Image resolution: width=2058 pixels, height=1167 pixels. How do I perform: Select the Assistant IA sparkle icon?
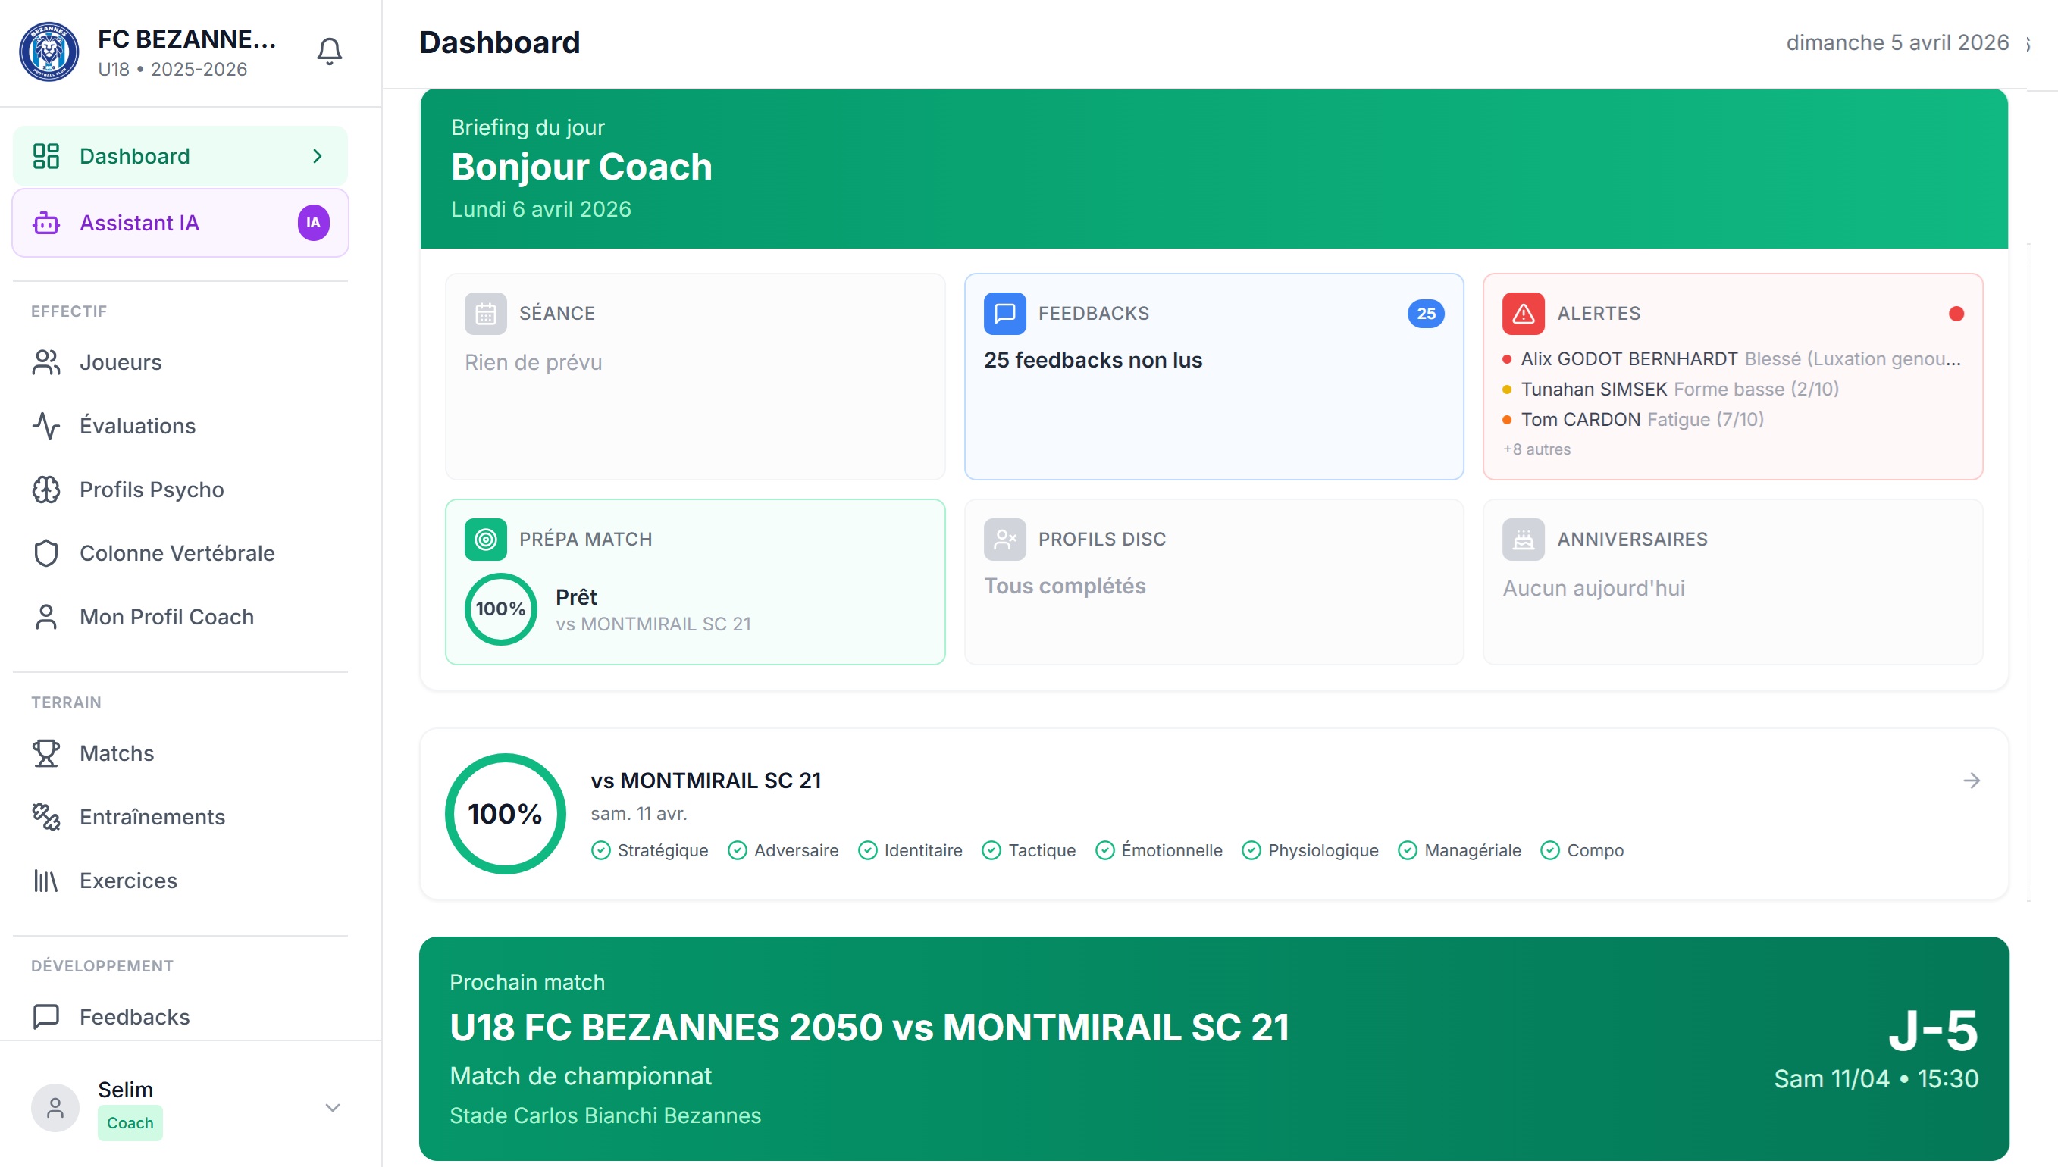(x=45, y=223)
